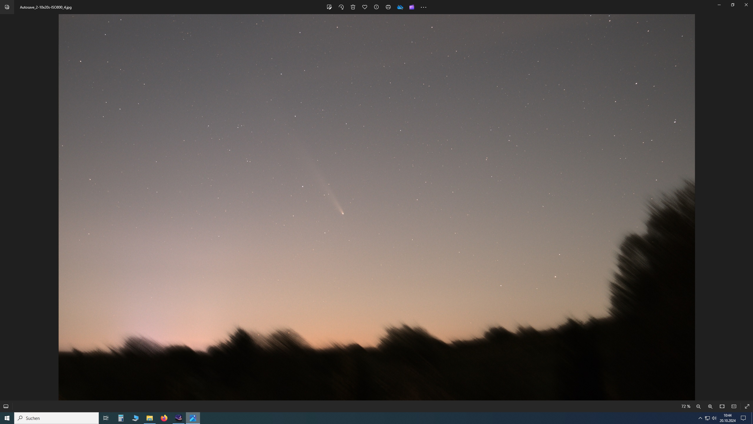
Task: Open Photos gallery icon in title bar
Action: point(7,7)
